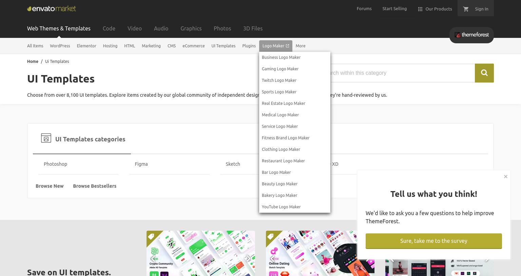
Task: Select Sports Logo Maker
Action: click(295, 92)
